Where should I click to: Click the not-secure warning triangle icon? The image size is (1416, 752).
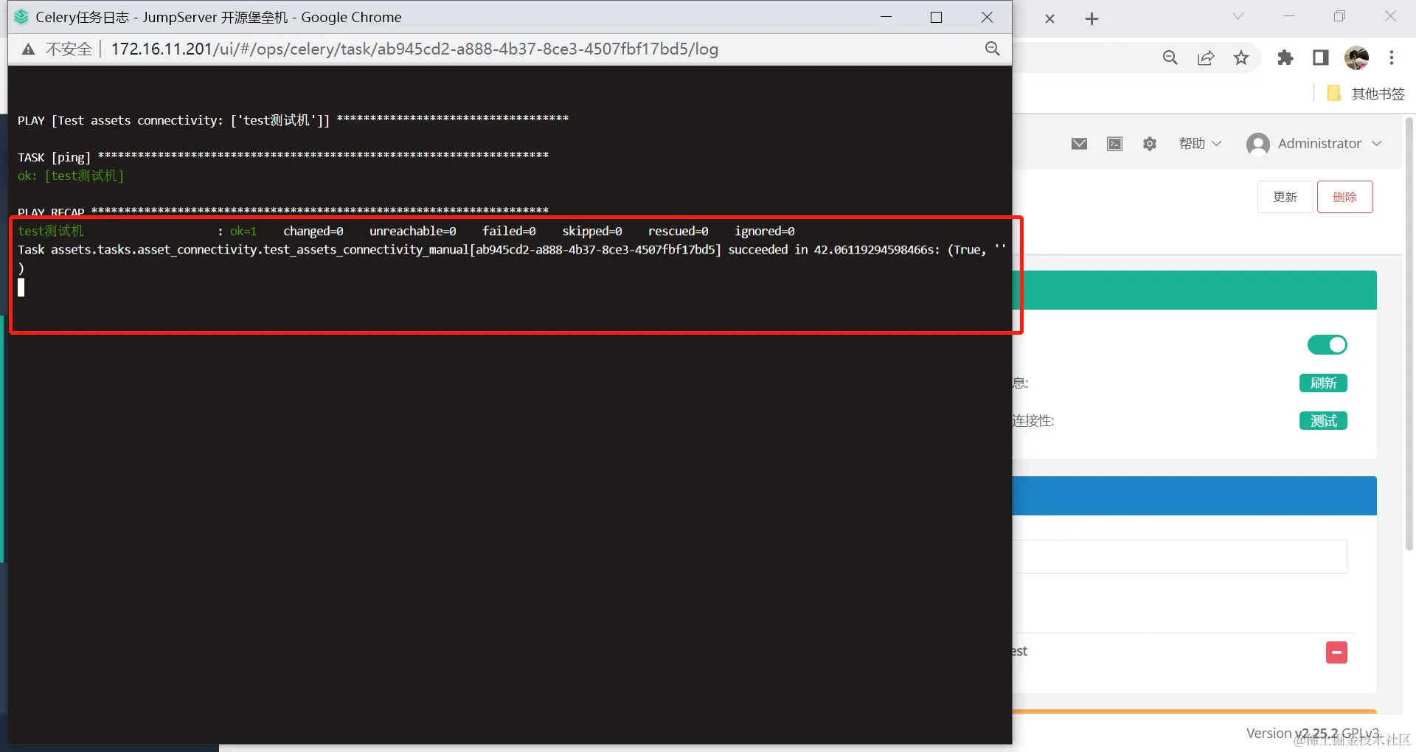coord(28,49)
